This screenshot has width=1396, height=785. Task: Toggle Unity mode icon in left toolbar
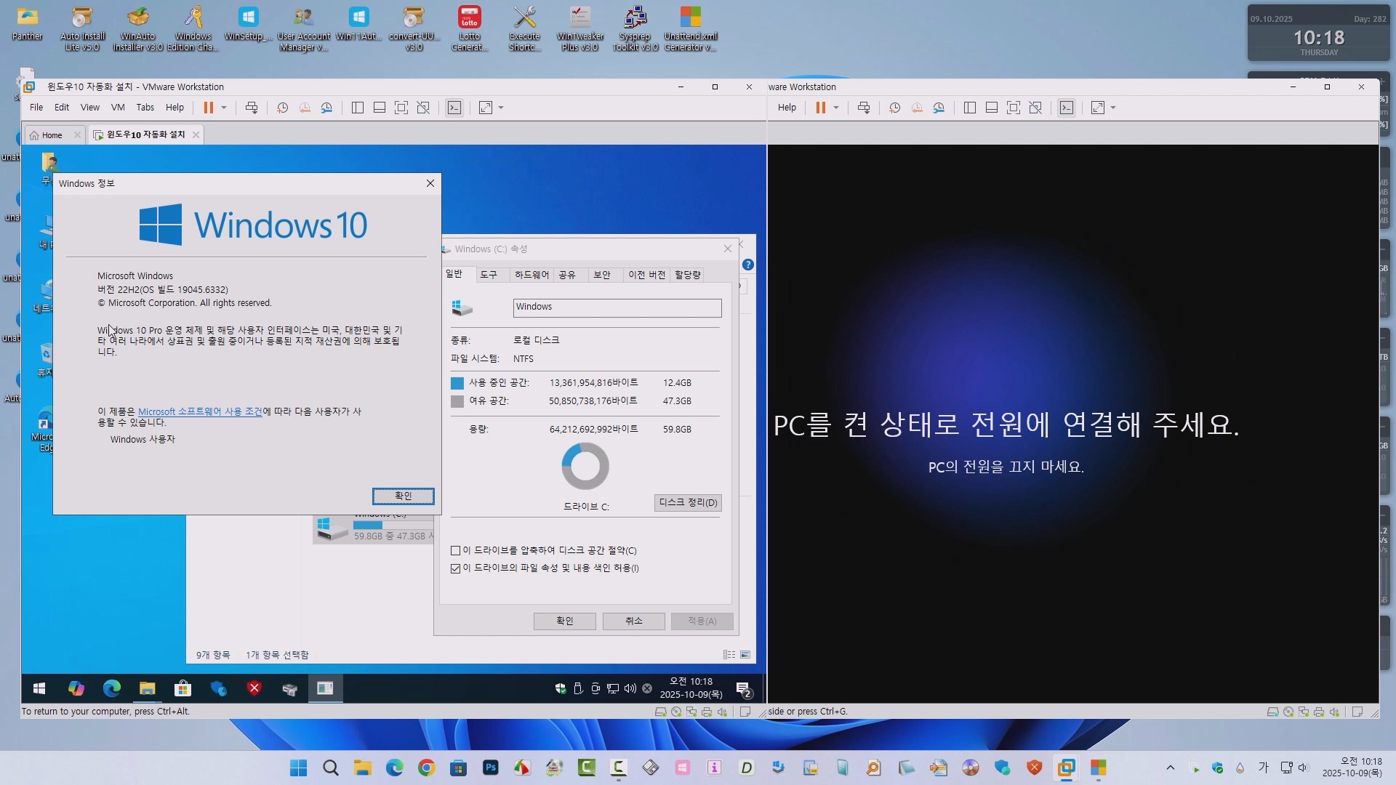[423, 108]
